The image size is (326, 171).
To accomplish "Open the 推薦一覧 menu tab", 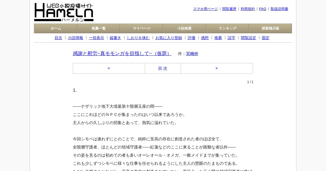I will click(x=99, y=28).
